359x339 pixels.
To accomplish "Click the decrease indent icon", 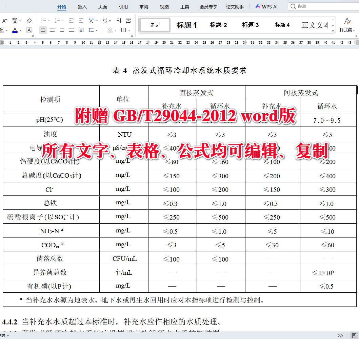I will point(72,21).
